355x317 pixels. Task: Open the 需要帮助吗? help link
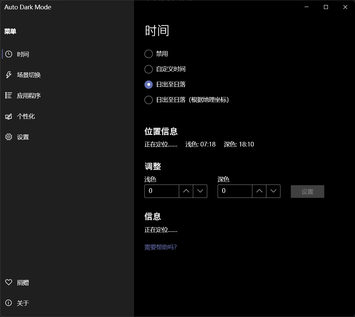pos(160,247)
